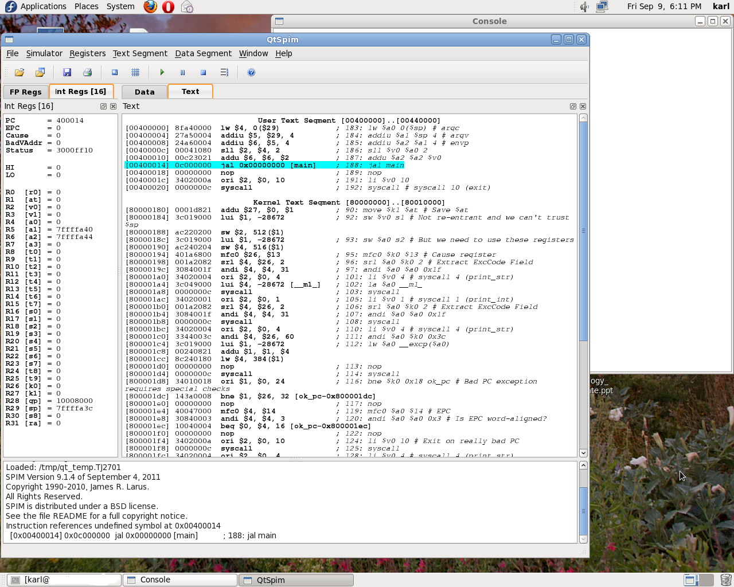Image resolution: width=734 pixels, height=587 pixels.
Task: Open the File menu
Action: coord(13,53)
